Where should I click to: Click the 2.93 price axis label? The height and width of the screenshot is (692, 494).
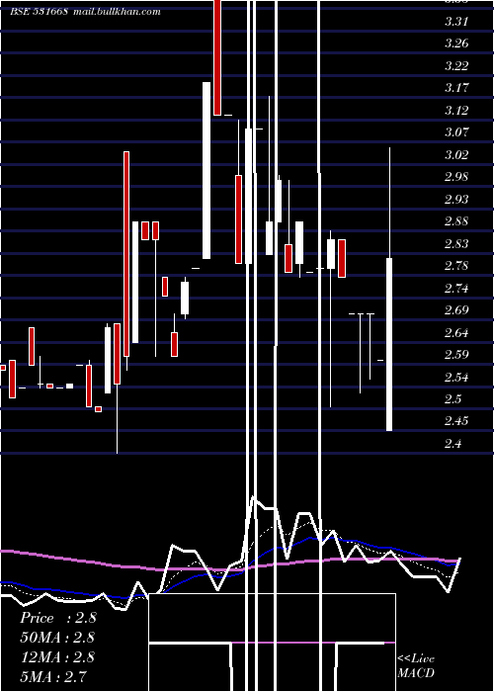(456, 199)
